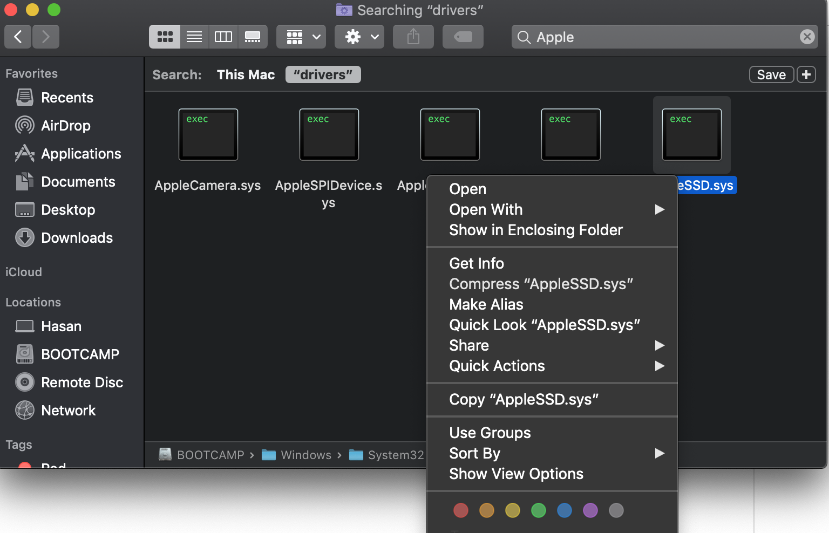Apply the red tag color
This screenshot has width=829, height=533.
coord(461,510)
